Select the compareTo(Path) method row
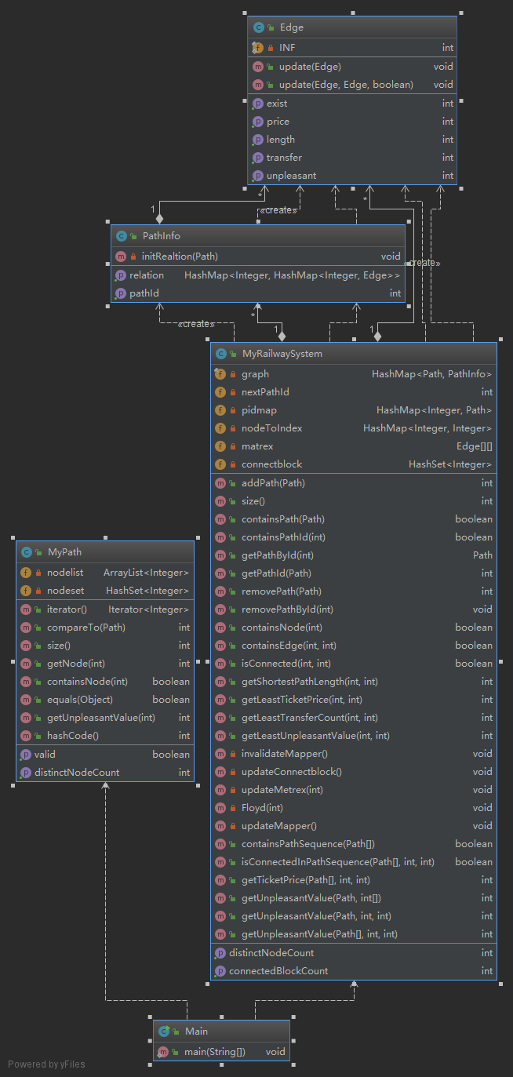 105,628
